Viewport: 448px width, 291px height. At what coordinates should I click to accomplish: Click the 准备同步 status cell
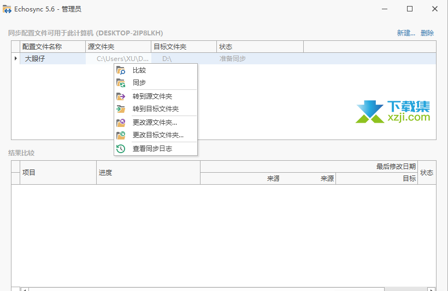pyautogui.click(x=260, y=58)
